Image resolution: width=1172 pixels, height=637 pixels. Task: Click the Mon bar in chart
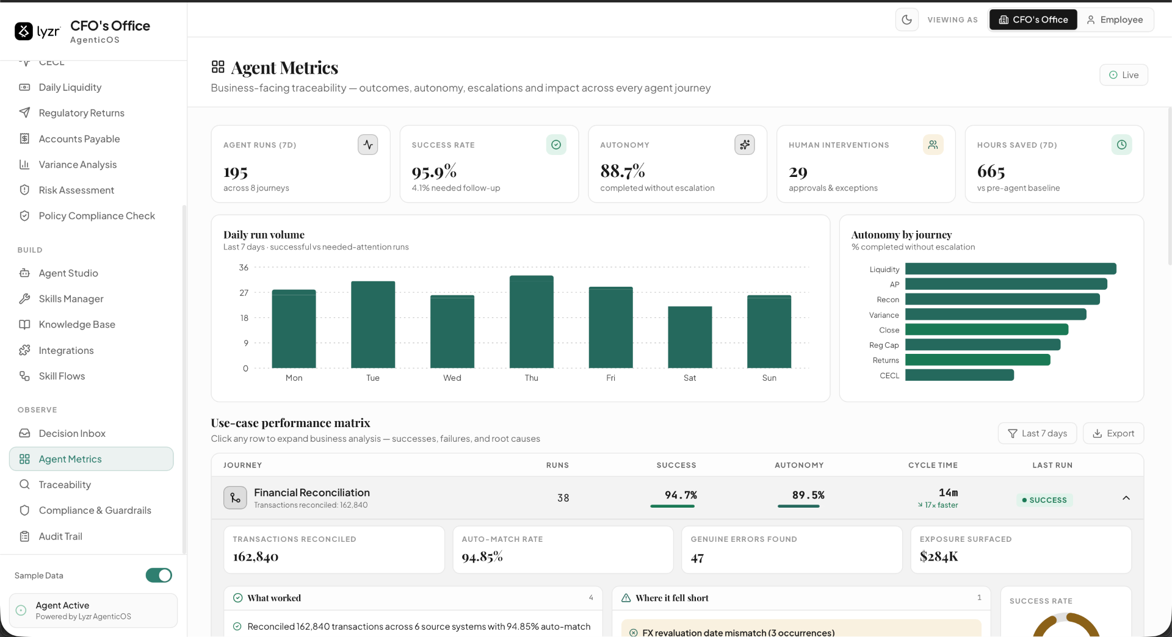point(294,329)
